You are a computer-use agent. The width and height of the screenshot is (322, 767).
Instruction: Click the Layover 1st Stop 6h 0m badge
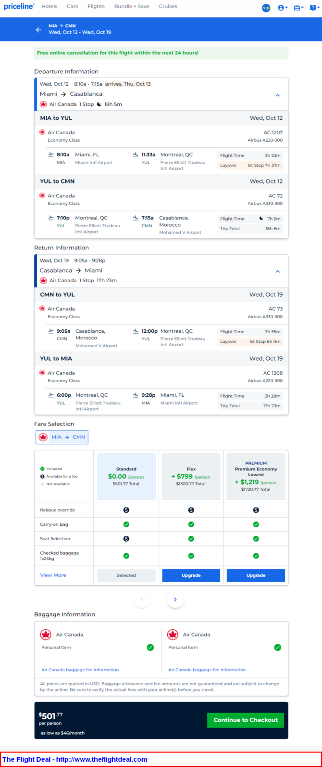point(251,341)
